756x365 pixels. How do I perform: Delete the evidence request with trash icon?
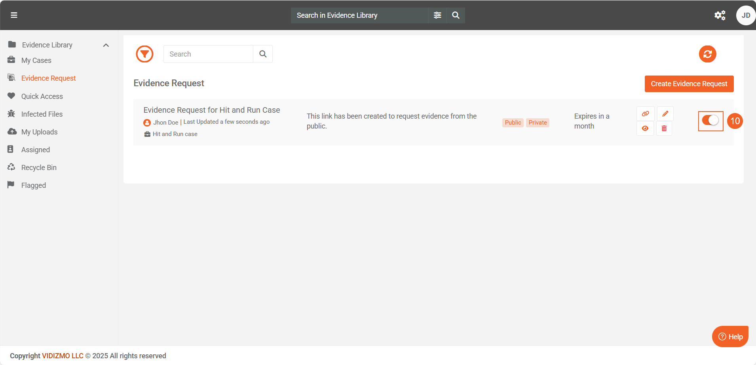tap(664, 129)
